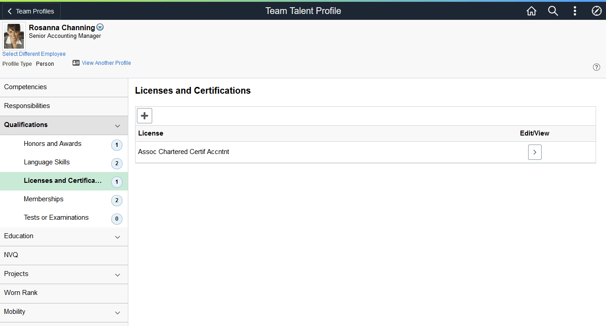Viewport: 606px width, 326px height.
Task: Select Competencies in the sidebar
Action: click(x=25, y=86)
